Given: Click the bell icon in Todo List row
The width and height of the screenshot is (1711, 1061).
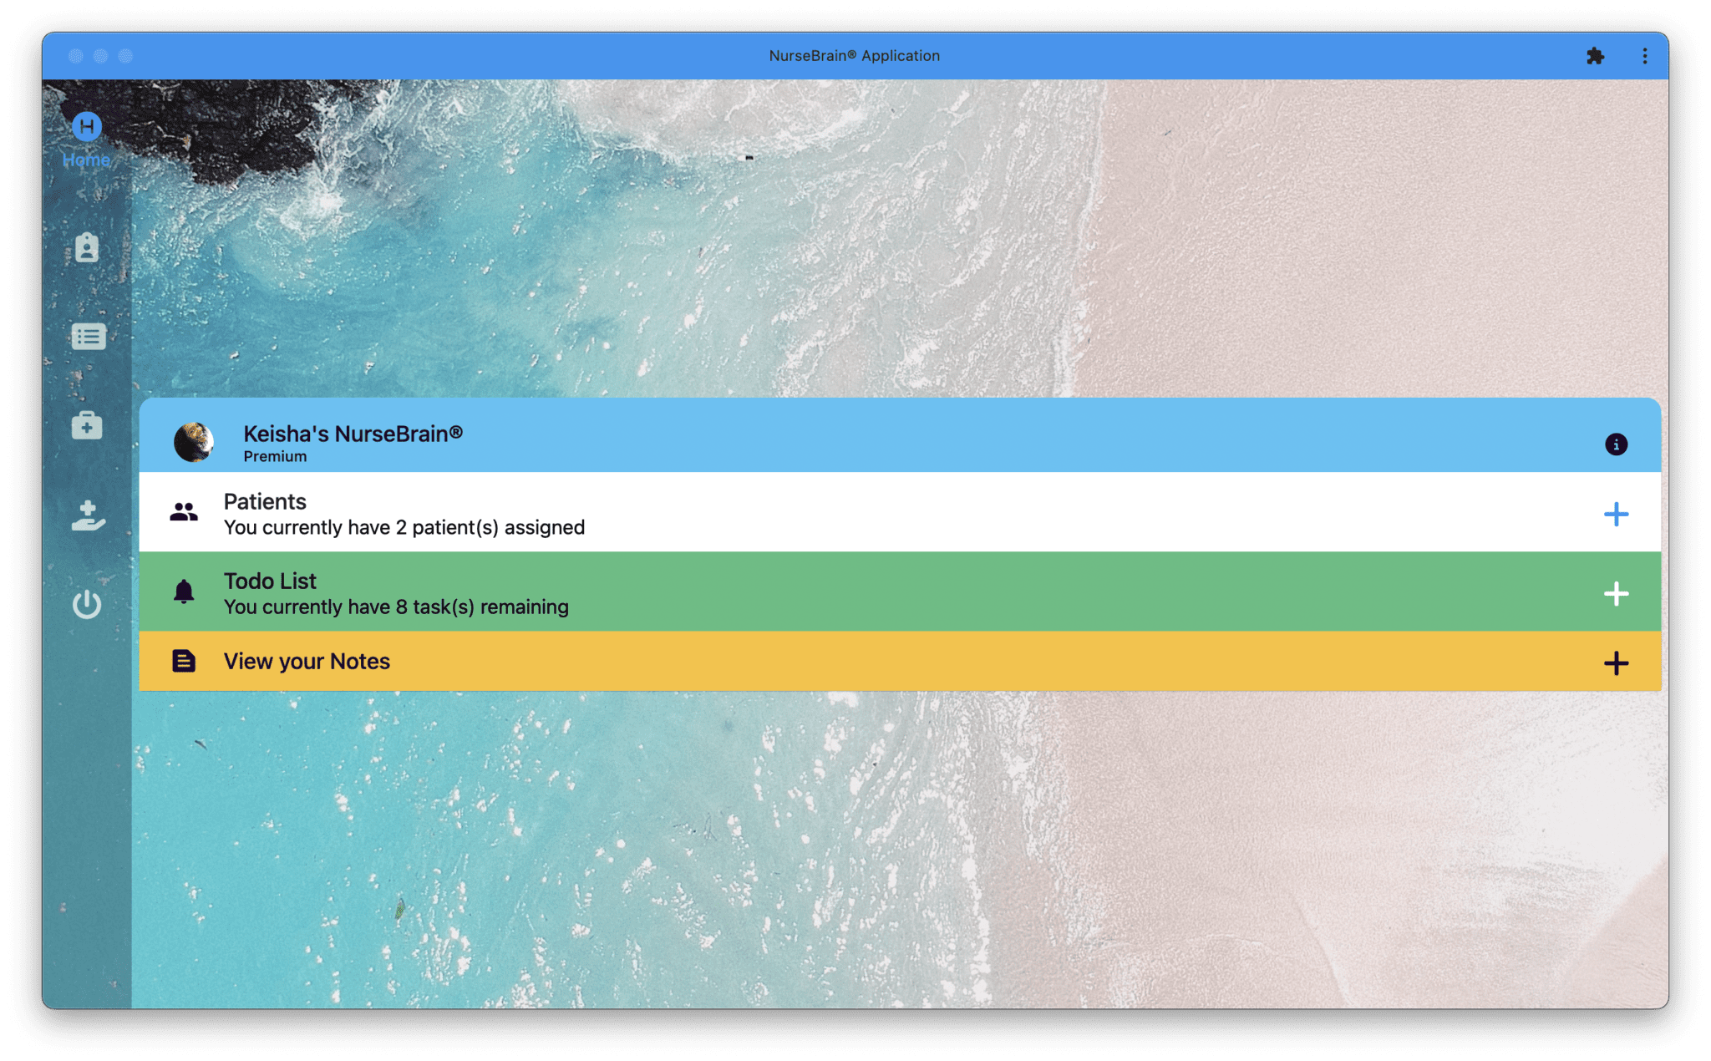Looking at the screenshot, I should (x=184, y=591).
